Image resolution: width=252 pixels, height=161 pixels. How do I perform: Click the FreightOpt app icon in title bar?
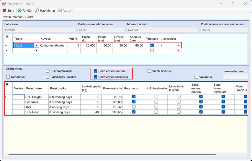[x=4, y=4]
